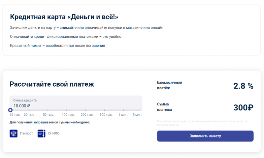264x158 pixels.
Task: Click the Предварительный расчет disclaimer text
Action: coord(202,123)
